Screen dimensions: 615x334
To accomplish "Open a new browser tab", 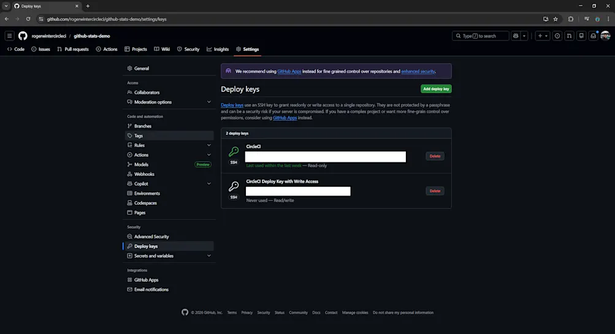I will click(x=88, y=6).
